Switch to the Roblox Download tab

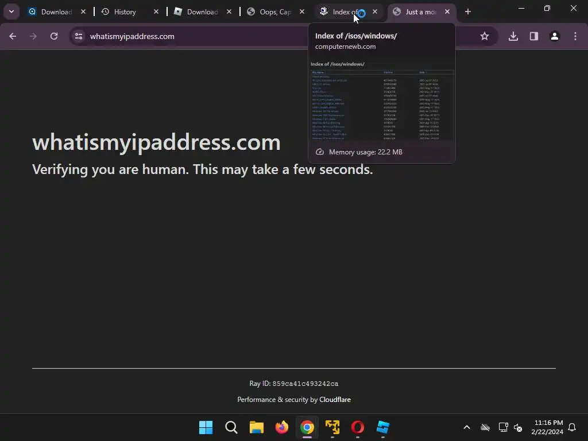click(x=203, y=12)
